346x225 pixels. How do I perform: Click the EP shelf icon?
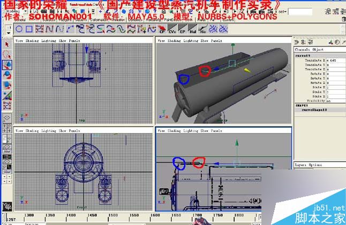(182, 29)
